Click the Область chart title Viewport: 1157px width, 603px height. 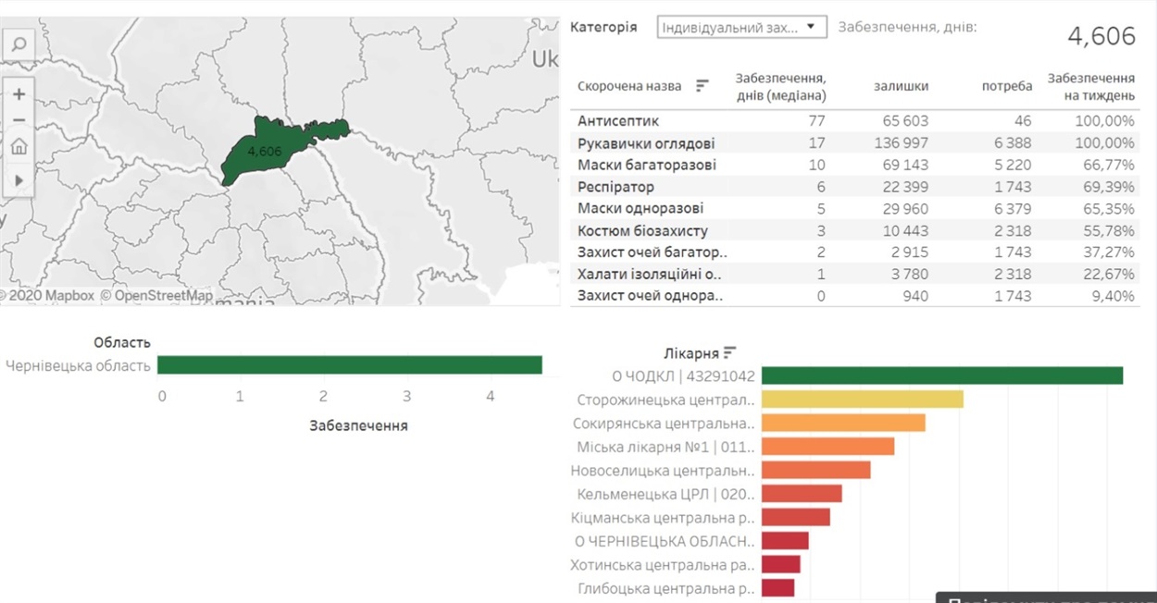[122, 343]
